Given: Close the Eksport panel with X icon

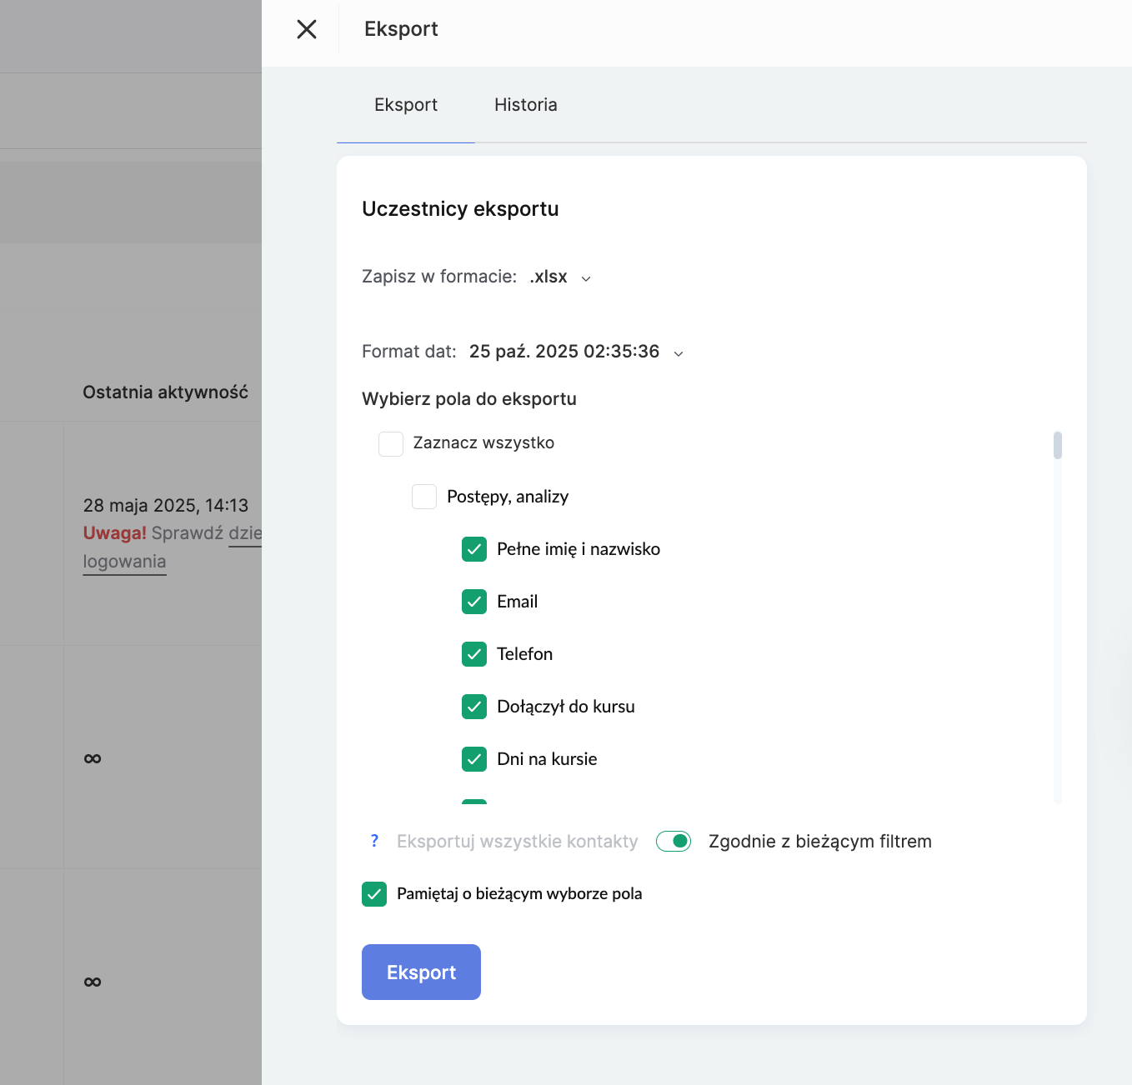Looking at the screenshot, I should (x=307, y=29).
